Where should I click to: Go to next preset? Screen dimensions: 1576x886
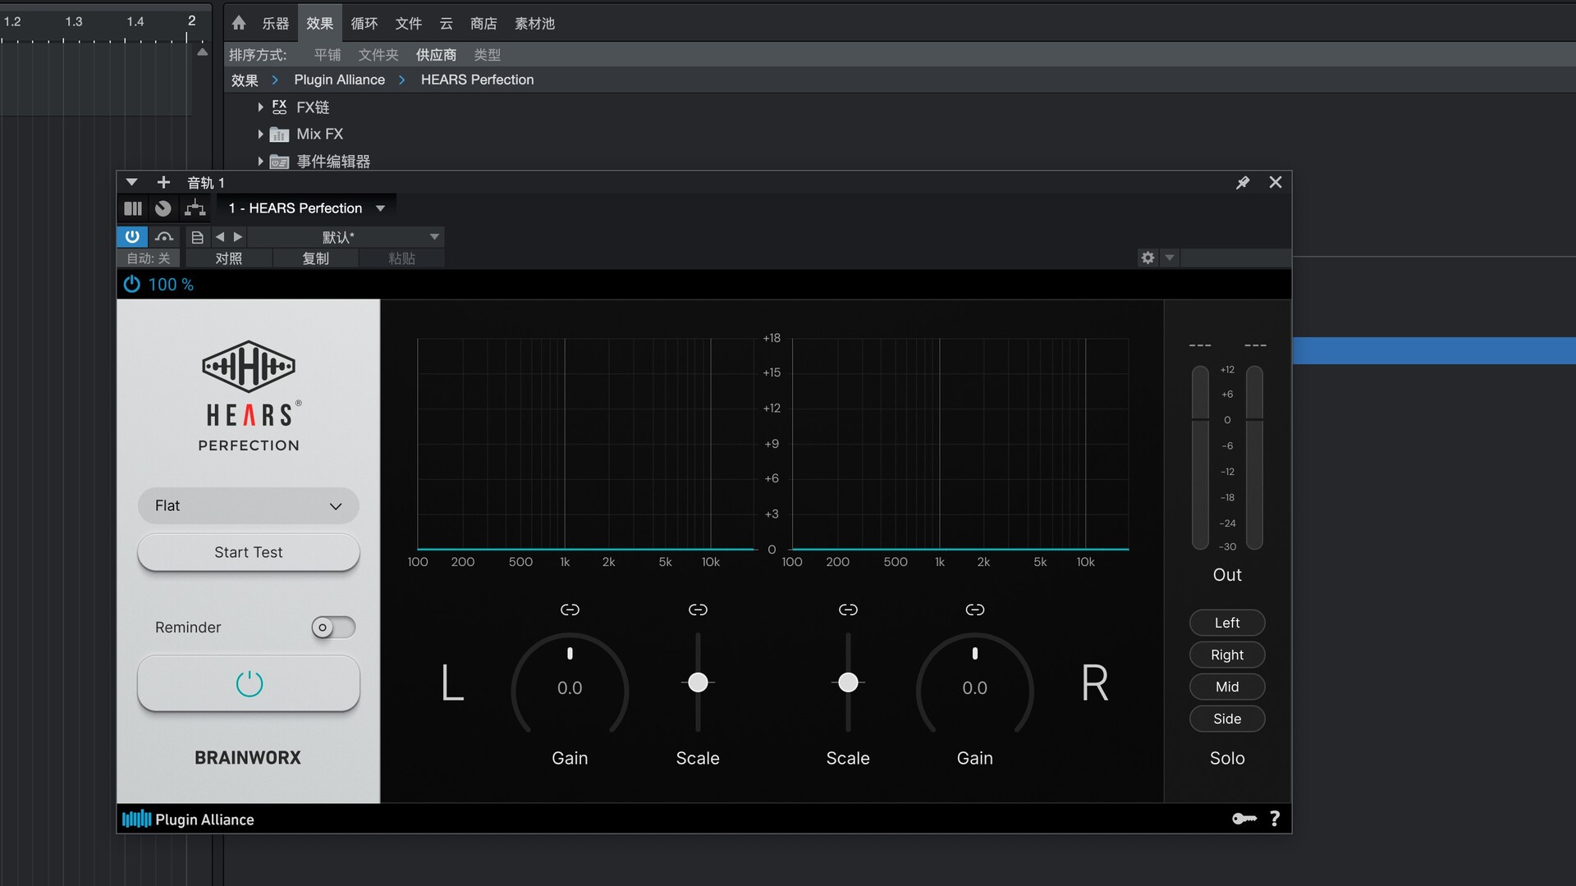coord(238,236)
